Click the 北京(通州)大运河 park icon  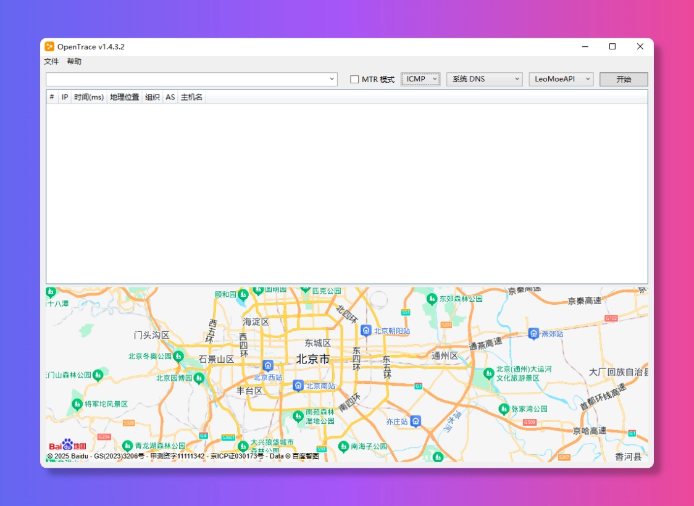point(488,374)
